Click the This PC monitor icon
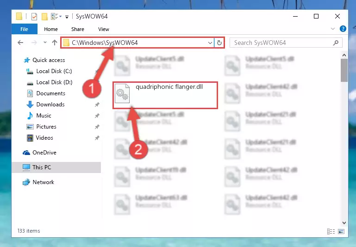356x247 pixels. point(26,167)
